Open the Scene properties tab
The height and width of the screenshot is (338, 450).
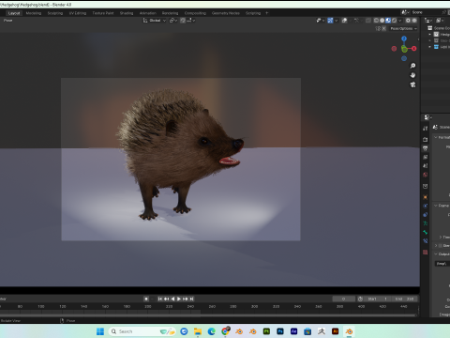tap(426, 166)
